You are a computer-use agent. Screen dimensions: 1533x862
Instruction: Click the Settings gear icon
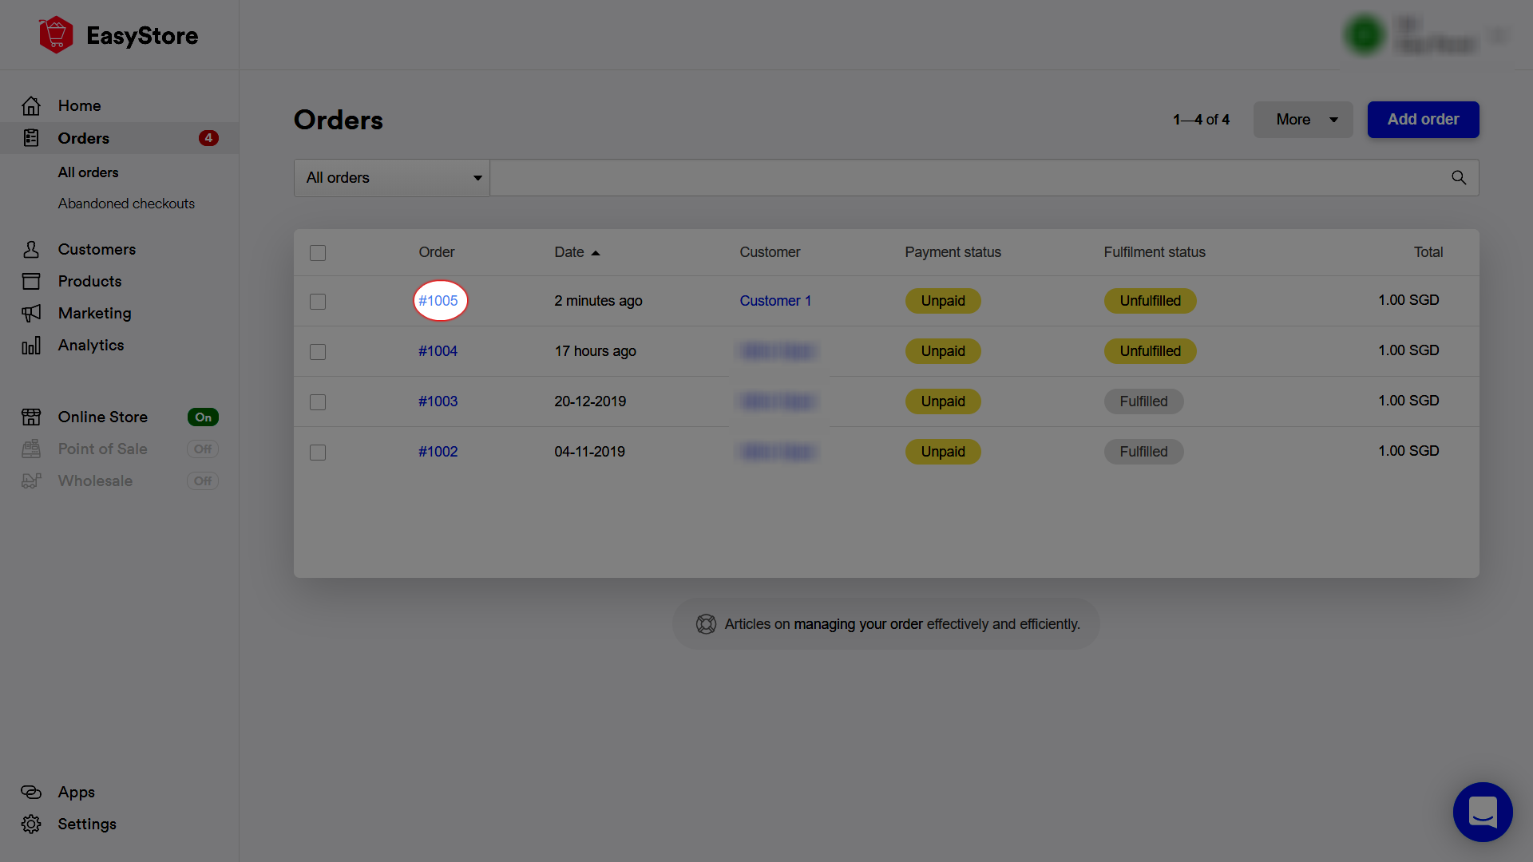pos(31,824)
